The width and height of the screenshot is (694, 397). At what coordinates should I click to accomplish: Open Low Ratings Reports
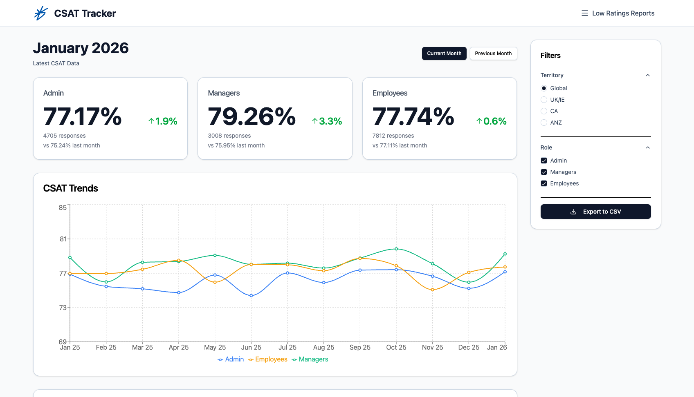(x=623, y=13)
